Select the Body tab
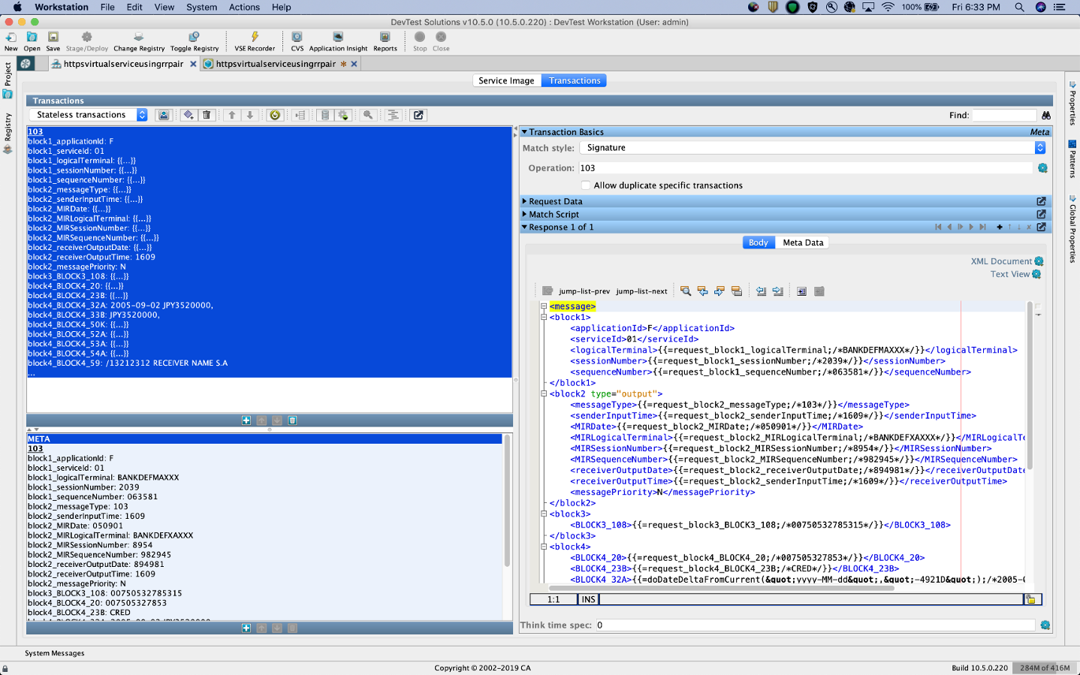Image resolution: width=1080 pixels, height=675 pixels. [759, 243]
